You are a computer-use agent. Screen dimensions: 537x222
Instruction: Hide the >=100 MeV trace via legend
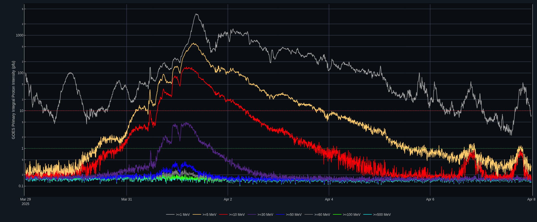click(x=347, y=215)
